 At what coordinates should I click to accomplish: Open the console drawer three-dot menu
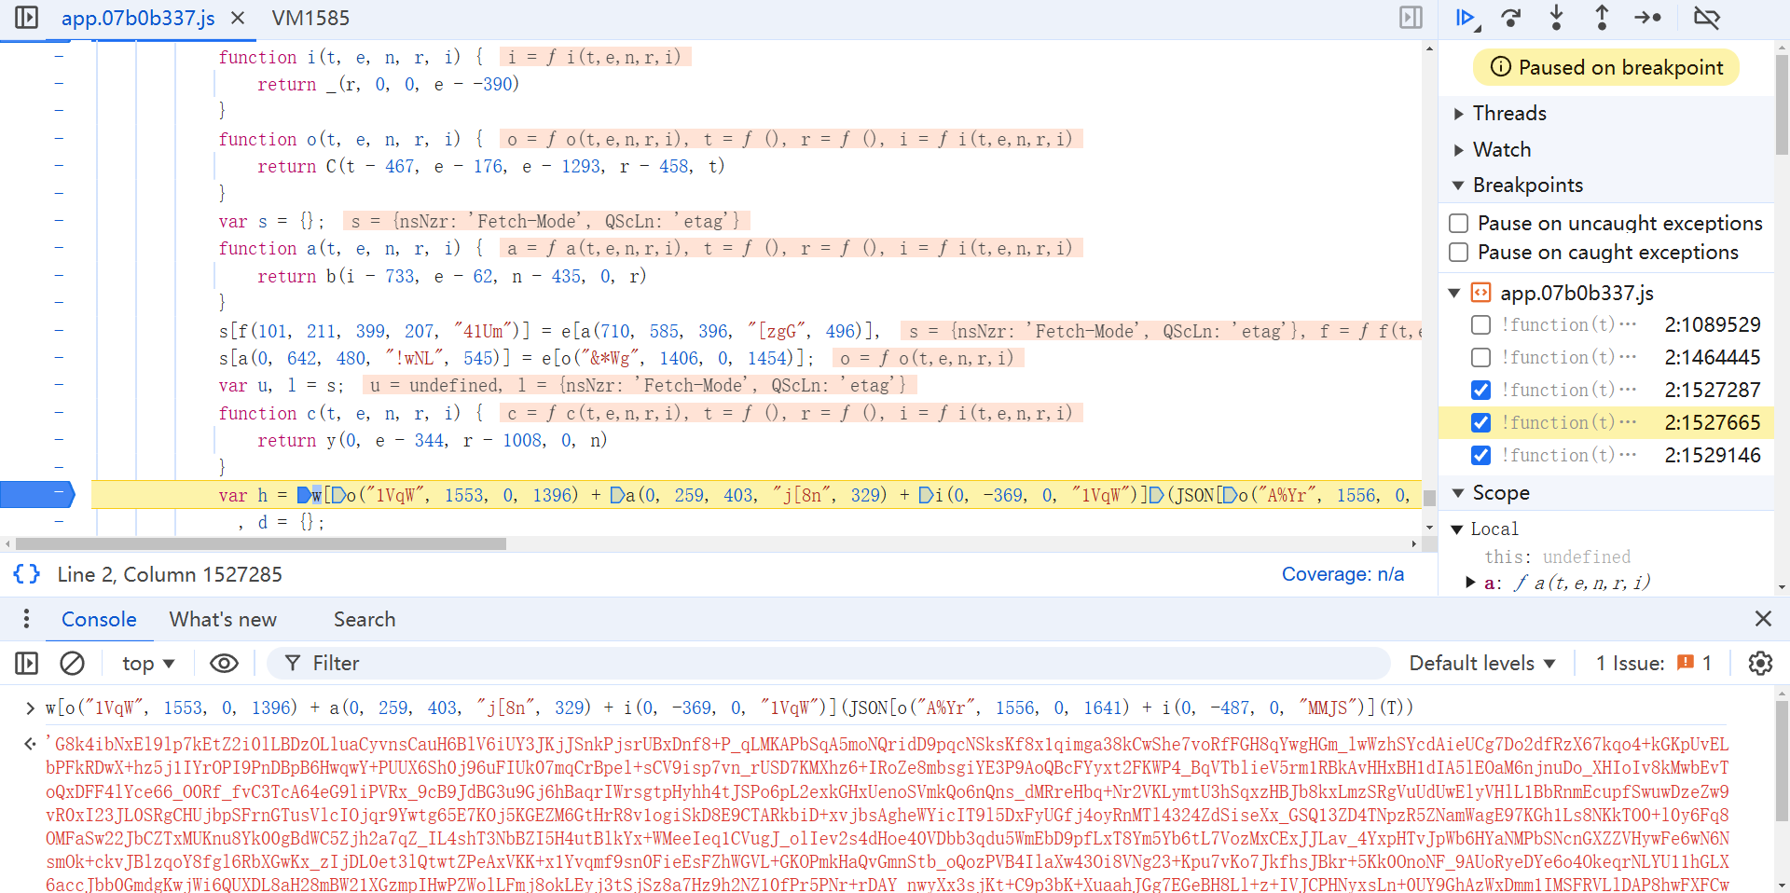[26, 619]
